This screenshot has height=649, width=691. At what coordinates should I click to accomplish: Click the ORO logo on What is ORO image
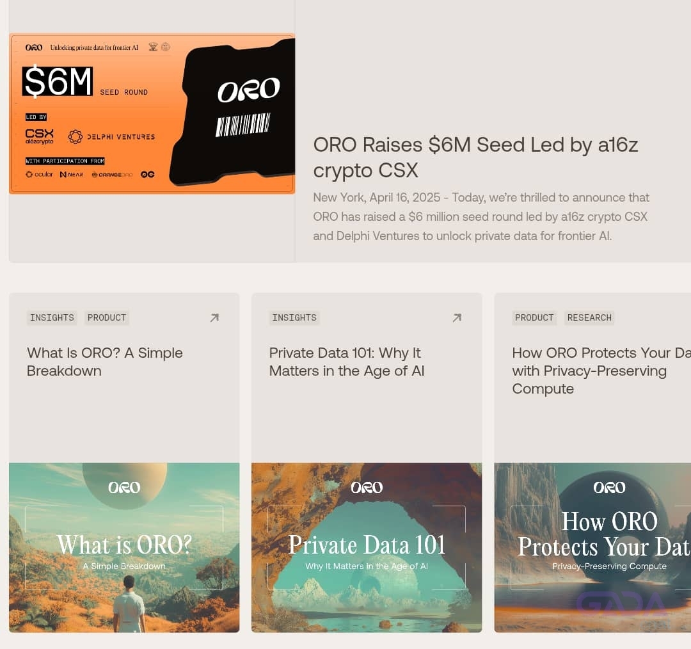pyautogui.click(x=124, y=487)
